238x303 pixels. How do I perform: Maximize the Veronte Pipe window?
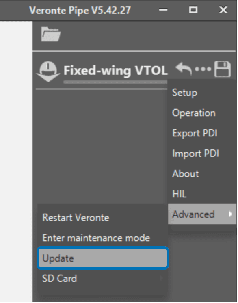point(193,10)
